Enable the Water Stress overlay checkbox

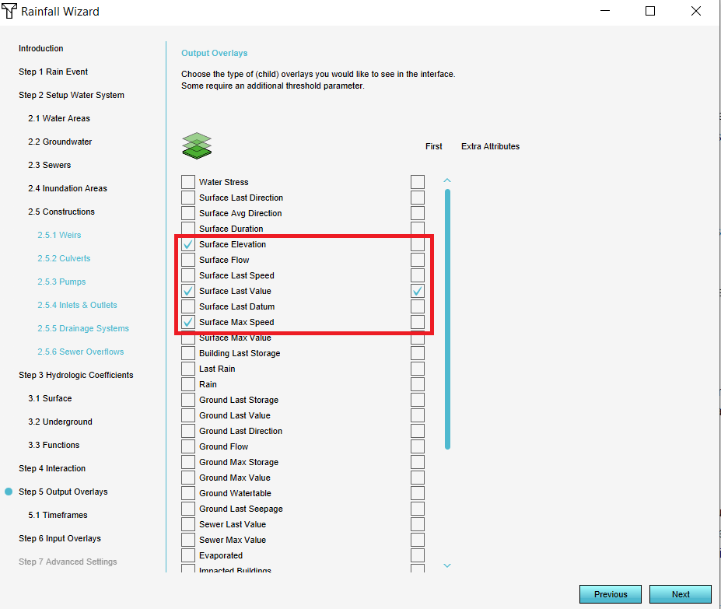(188, 182)
